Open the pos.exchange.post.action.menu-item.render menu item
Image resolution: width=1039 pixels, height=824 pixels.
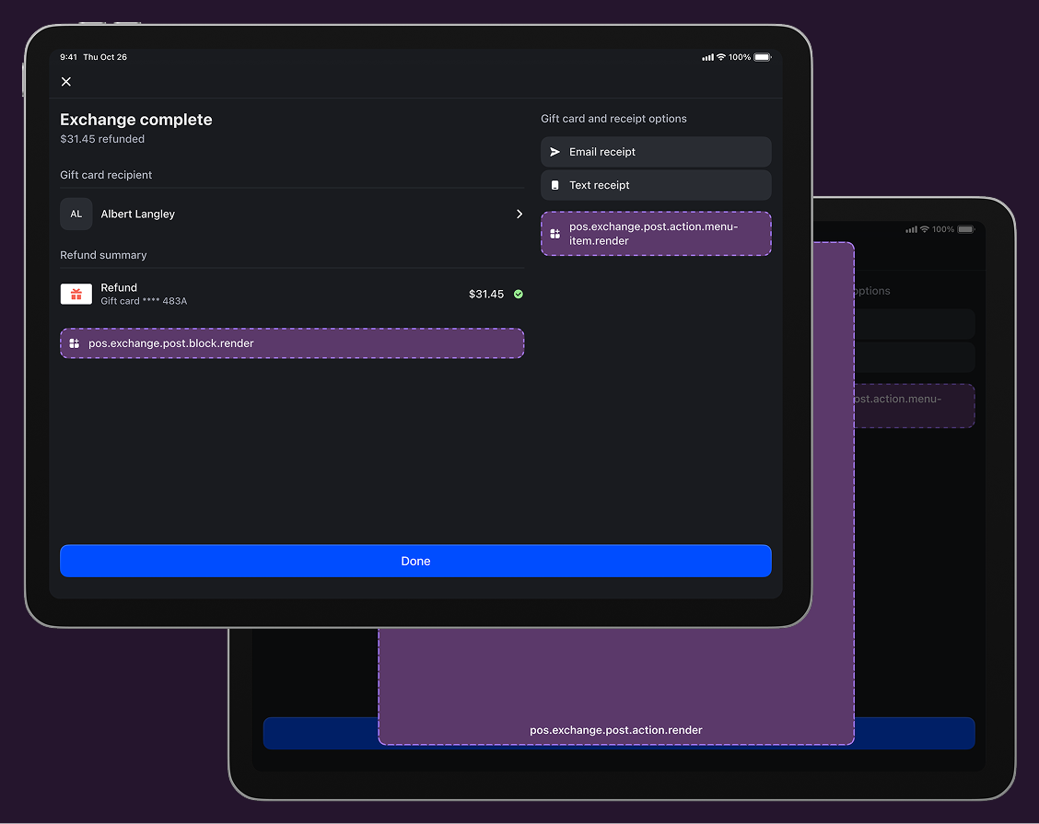(656, 234)
